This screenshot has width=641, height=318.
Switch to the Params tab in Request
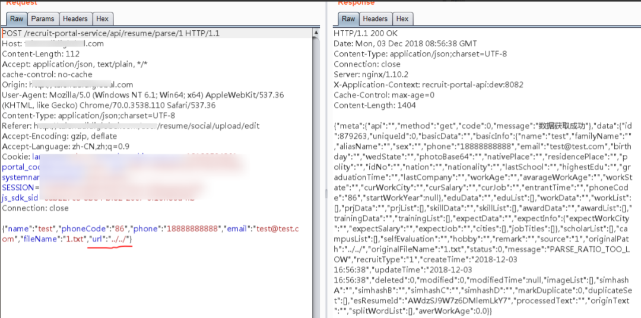pos(43,19)
